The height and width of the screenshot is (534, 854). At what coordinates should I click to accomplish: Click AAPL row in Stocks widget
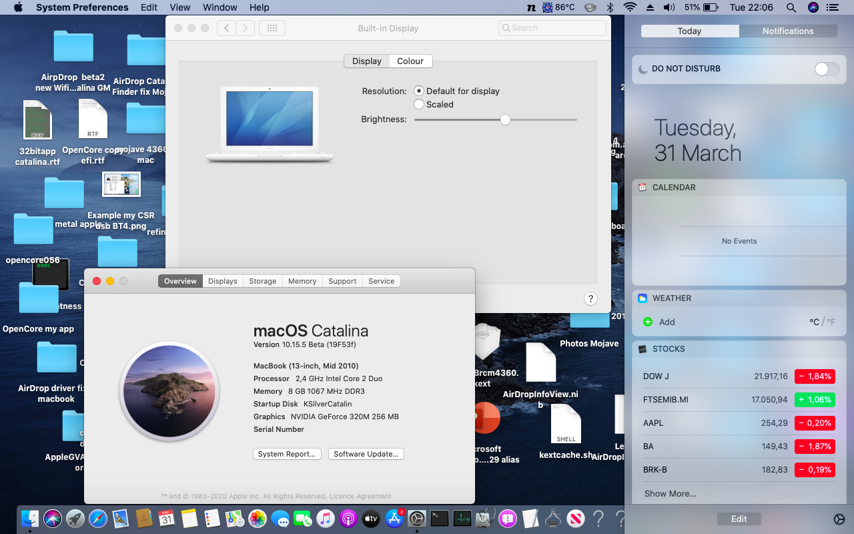pos(739,423)
